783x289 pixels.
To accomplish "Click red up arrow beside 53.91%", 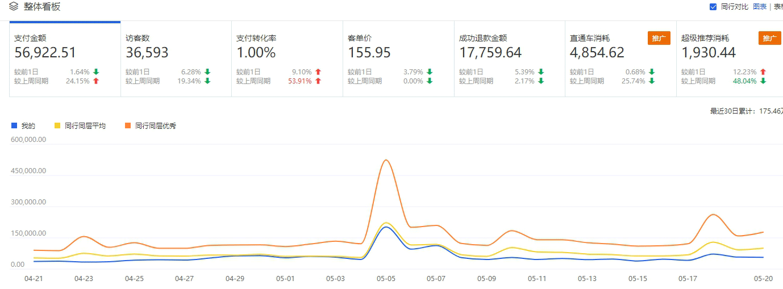I will coord(318,81).
